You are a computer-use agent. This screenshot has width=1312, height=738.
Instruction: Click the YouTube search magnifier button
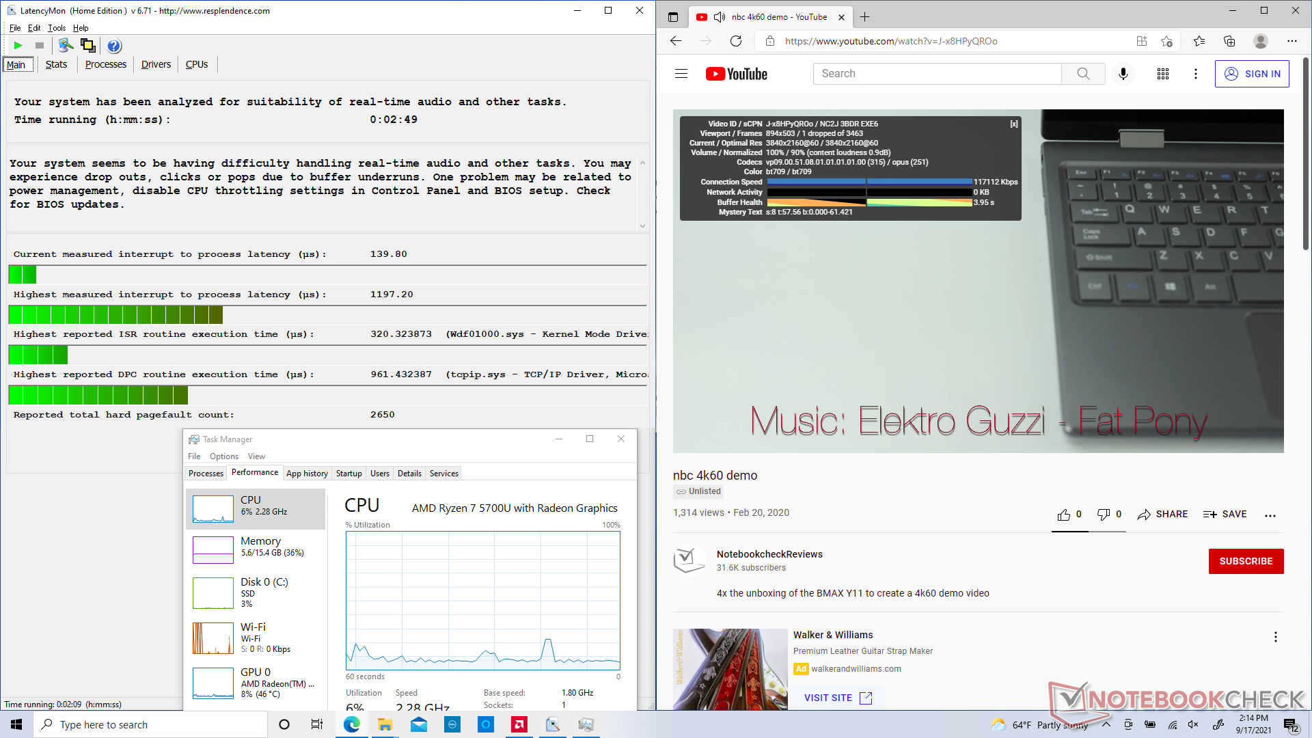tap(1083, 74)
